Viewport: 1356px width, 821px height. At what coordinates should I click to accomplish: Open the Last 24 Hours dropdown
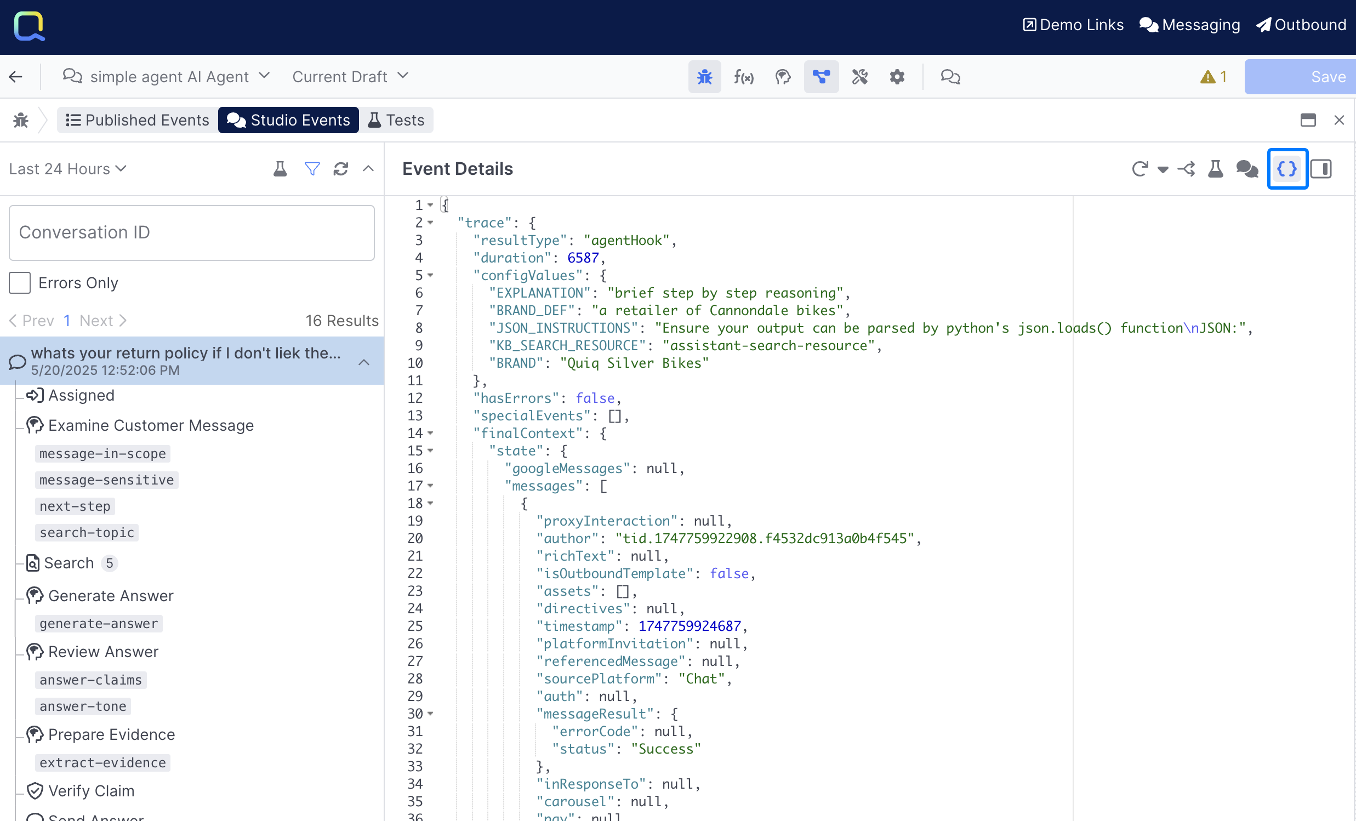click(67, 169)
